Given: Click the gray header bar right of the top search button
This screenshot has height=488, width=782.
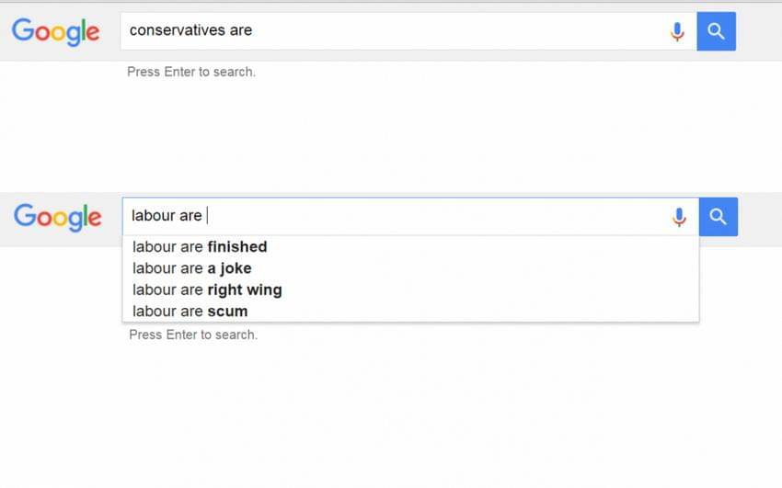Looking at the screenshot, I should click(x=759, y=31).
